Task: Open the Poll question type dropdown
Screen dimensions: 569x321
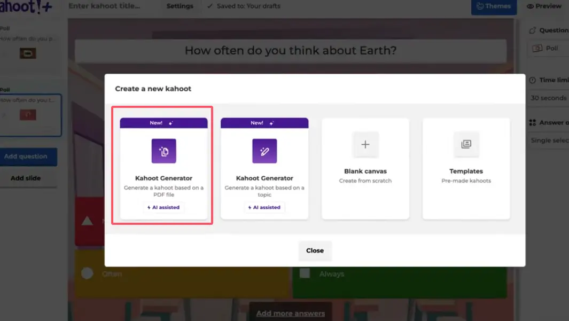Action: [548, 48]
